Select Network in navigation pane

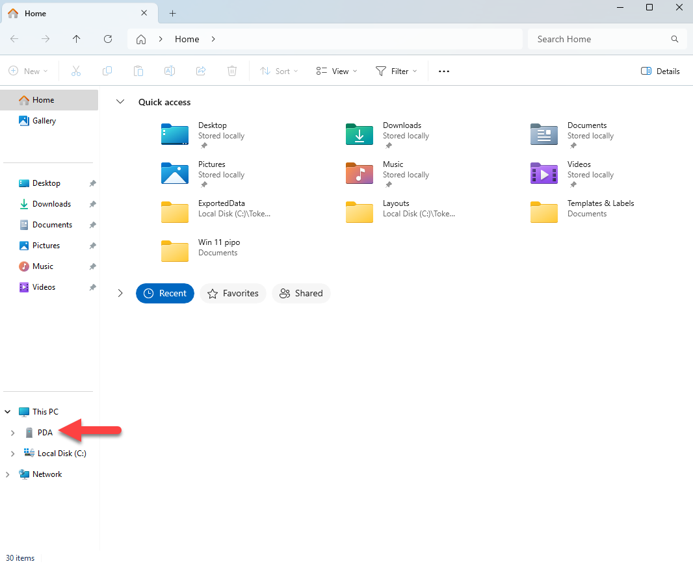[47, 474]
